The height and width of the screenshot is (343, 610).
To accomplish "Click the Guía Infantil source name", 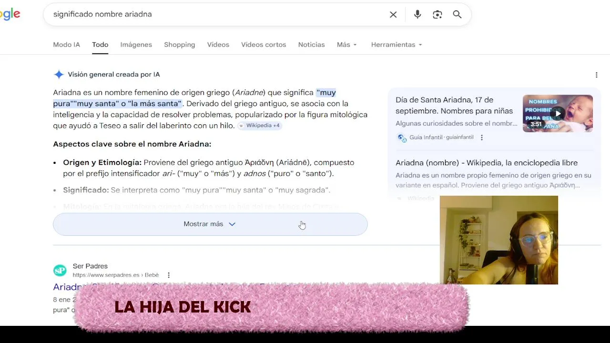I will coord(425,137).
